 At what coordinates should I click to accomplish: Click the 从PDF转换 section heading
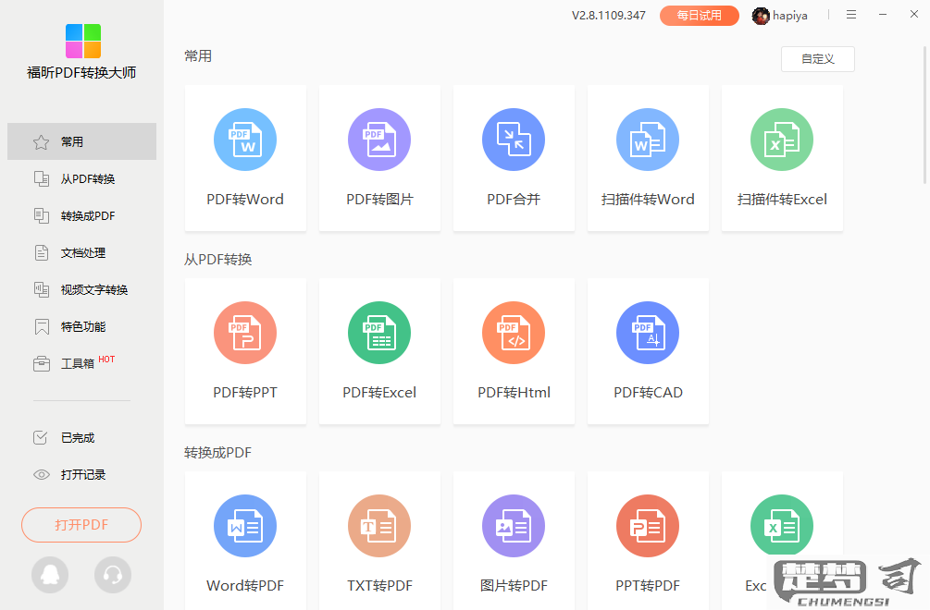coord(217,260)
